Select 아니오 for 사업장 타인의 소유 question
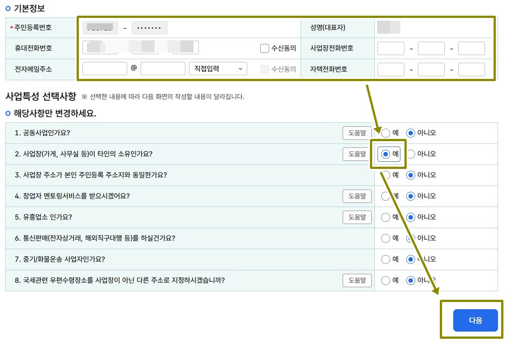Screen dimensions: 507x341 tap(411, 154)
